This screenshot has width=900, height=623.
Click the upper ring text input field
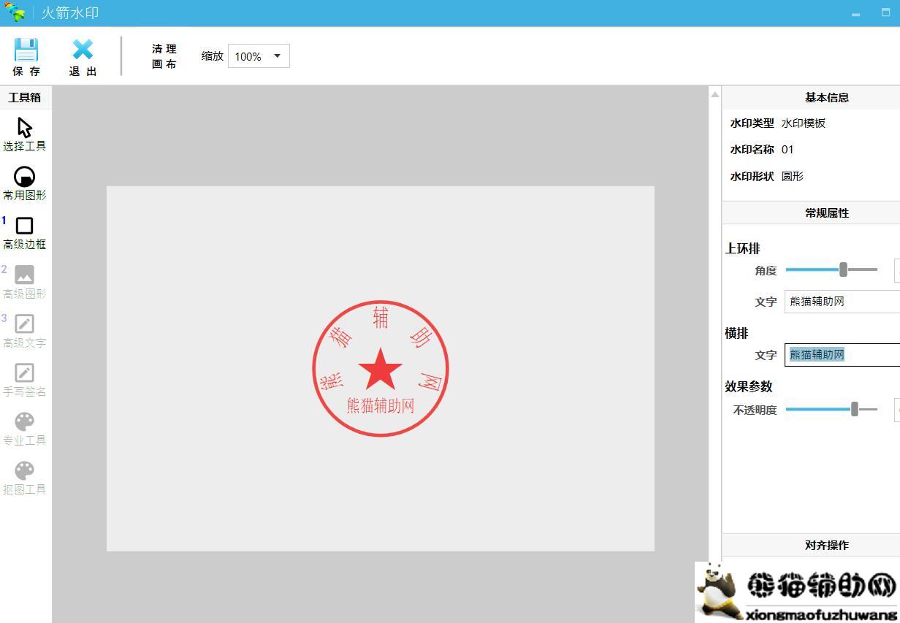[x=842, y=302]
